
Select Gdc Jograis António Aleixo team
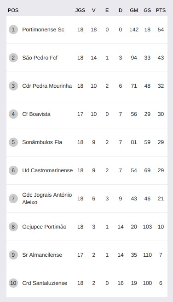47,199
